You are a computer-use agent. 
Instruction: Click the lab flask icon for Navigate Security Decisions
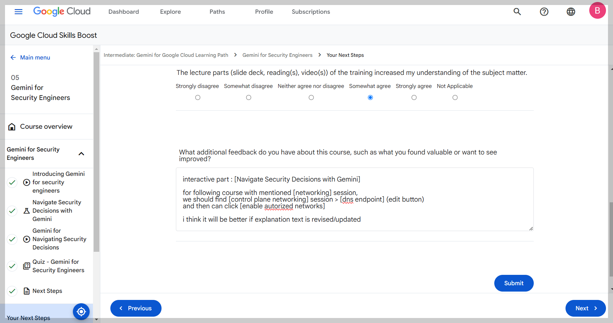click(x=27, y=211)
